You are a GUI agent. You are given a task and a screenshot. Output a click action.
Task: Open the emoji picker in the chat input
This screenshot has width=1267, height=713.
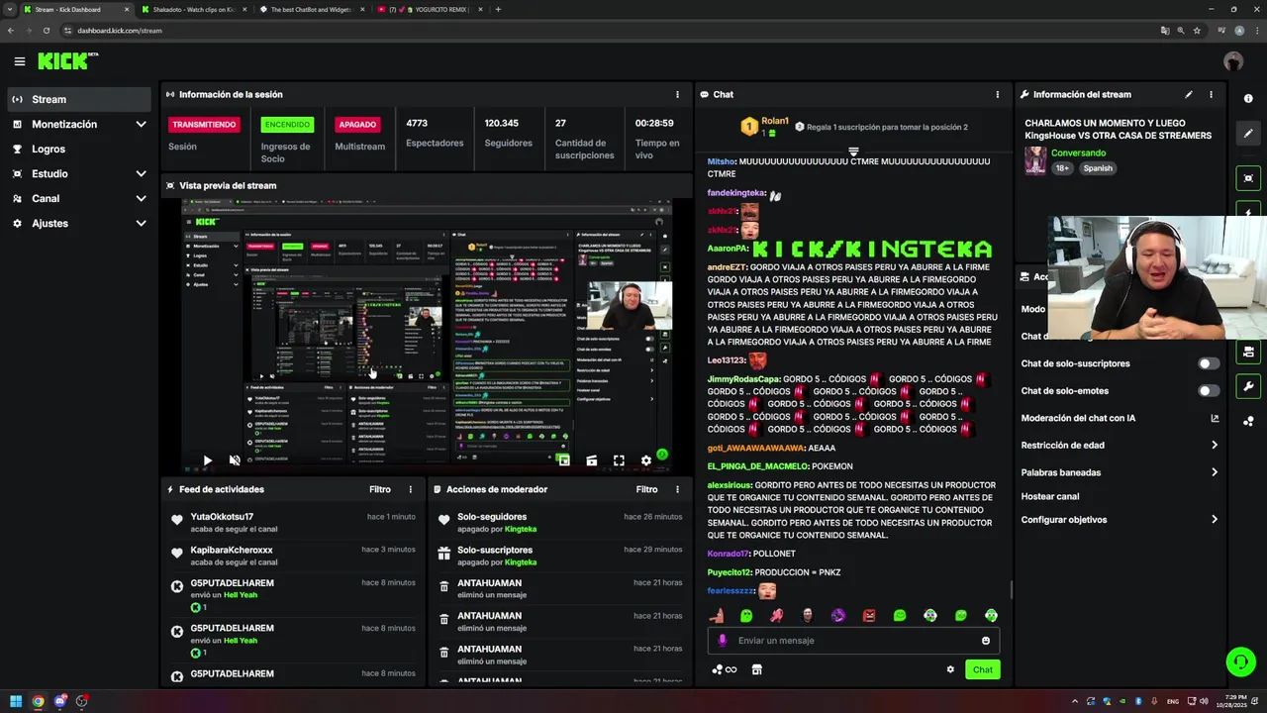pyautogui.click(x=986, y=641)
